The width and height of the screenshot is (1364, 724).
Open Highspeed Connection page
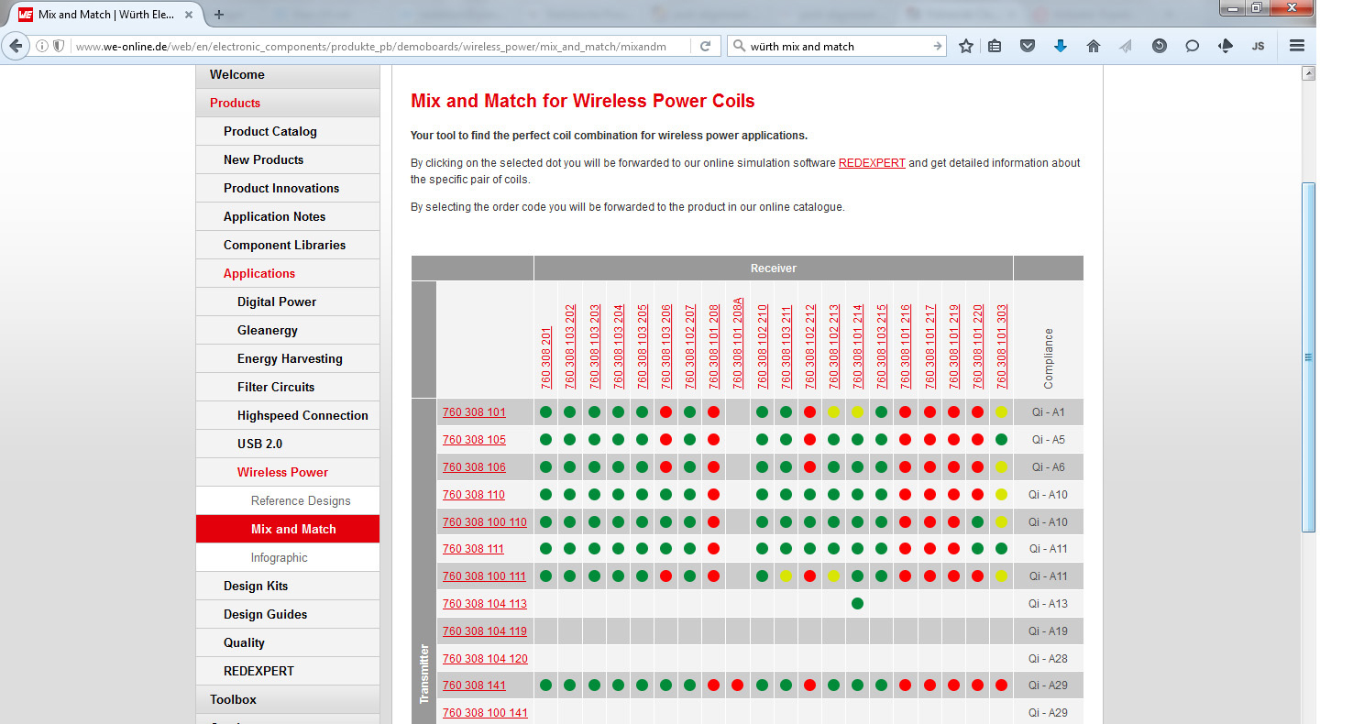click(288, 415)
